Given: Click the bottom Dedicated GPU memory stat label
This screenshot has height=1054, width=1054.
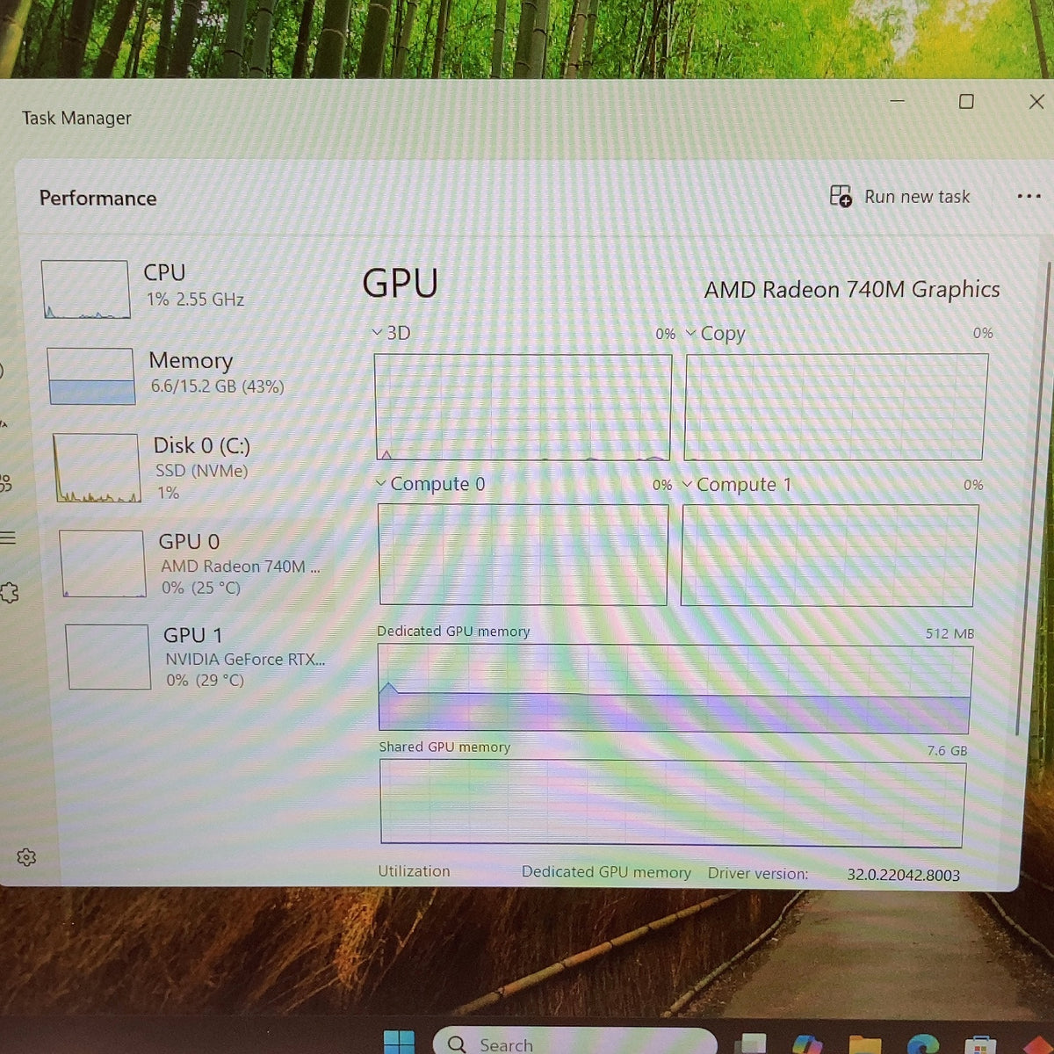Looking at the screenshot, I should point(606,872).
